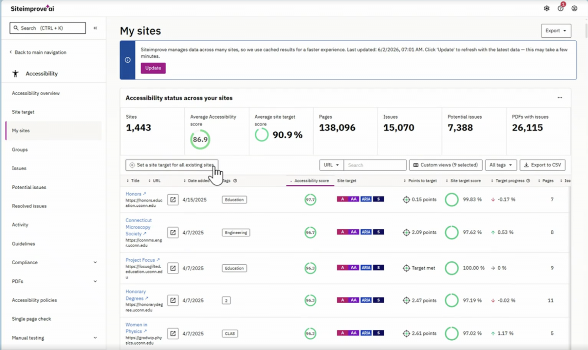Screen dimensions: 588x350
Task: Click the help icon next to Target progress column
Action: pyautogui.click(x=528, y=181)
